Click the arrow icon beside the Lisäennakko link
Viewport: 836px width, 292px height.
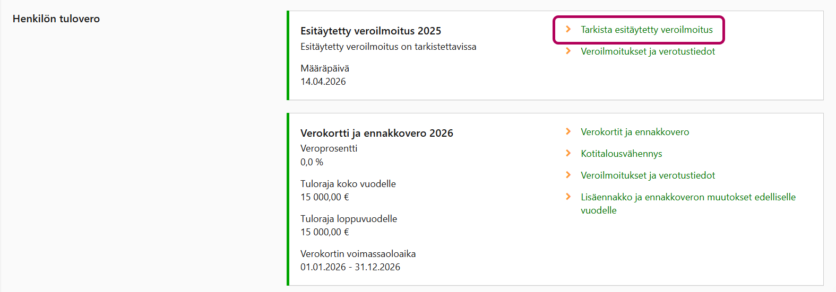[x=568, y=197]
